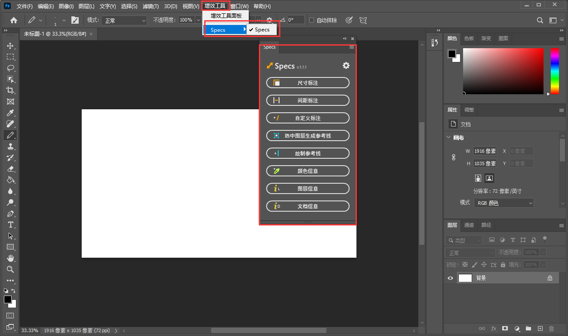
Task: Enable the 自动抹除 checkbox
Action: [x=312, y=20]
